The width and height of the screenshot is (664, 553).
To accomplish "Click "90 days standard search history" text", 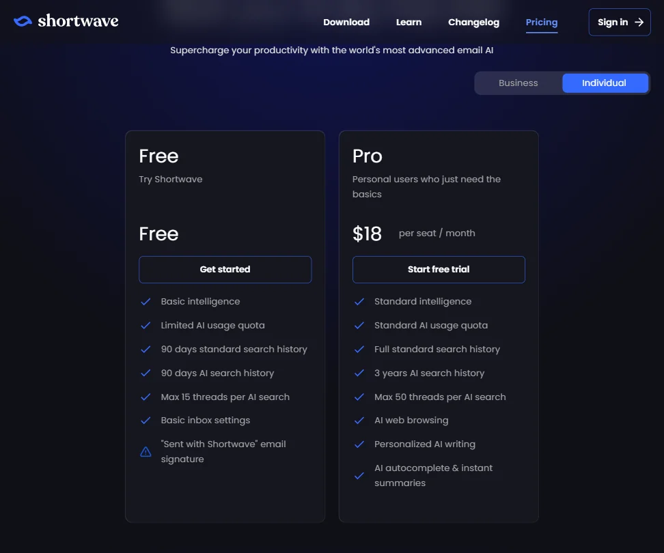I will 234,349.
